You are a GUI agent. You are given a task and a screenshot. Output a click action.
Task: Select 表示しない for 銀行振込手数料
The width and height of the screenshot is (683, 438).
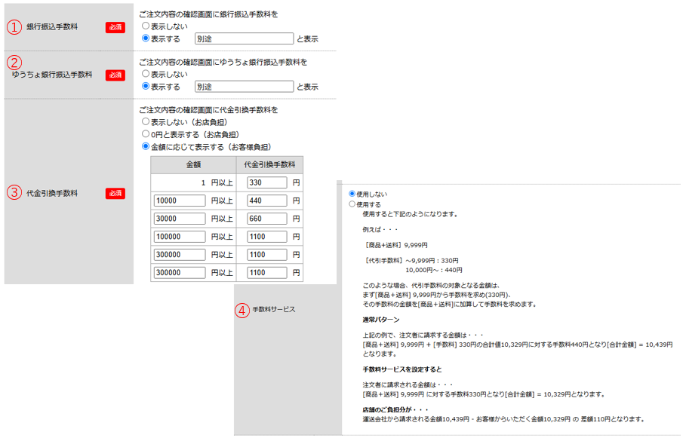(146, 27)
